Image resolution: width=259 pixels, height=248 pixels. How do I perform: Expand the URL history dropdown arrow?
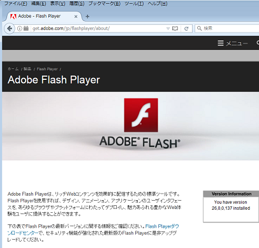[x=168, y=28]
